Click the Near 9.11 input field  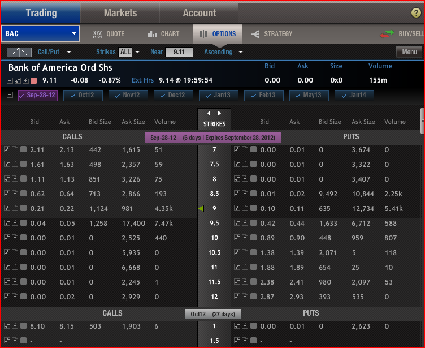pyautogui.click(x=179, y=52)
